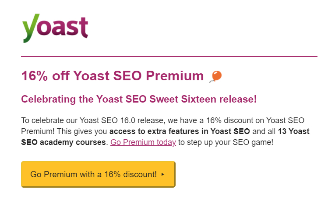Click the word 'Premium' in the main heading
The width and height of the screenshot is (335, 199).
tap(175, 76)
